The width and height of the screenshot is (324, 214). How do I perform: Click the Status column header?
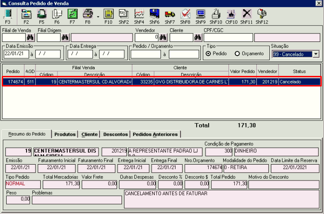(x=299, y=71)
